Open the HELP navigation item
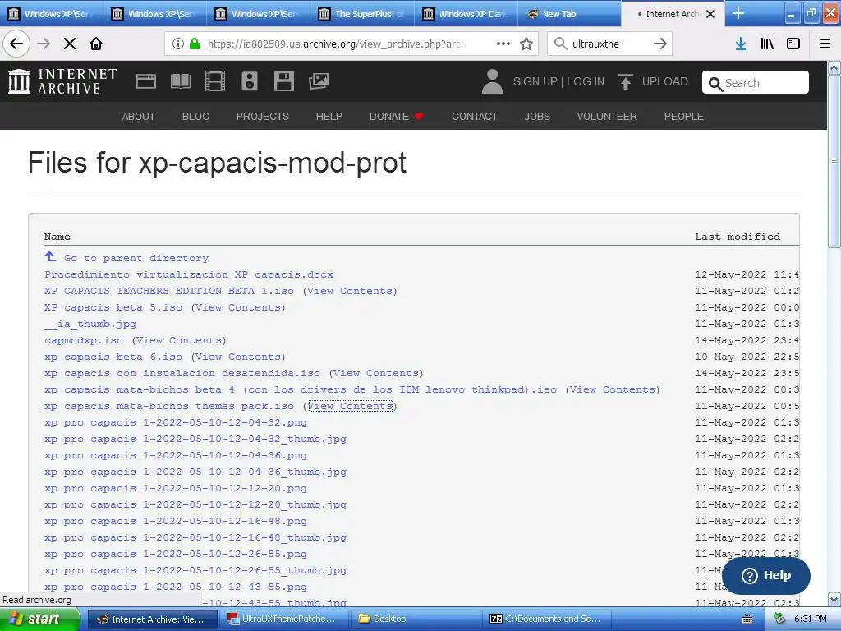The image size is (841, 631). (x=329, y=117)
